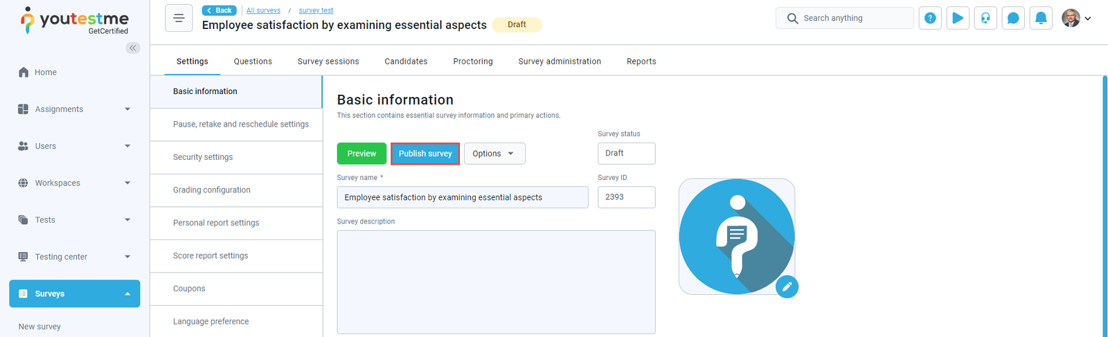Open Security settings section
This screenshot has width=1108, height=337.
(203, 157)
